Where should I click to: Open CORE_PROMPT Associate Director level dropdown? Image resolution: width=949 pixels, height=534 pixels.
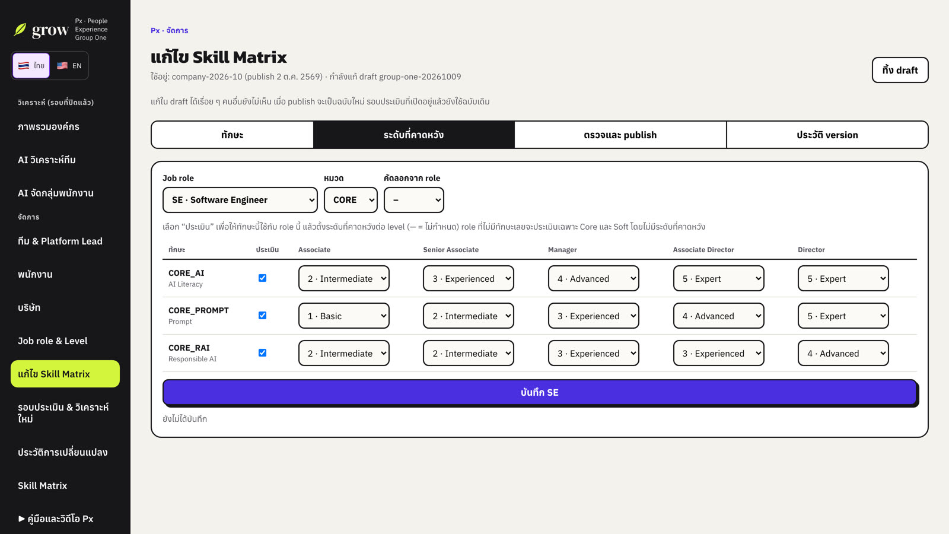719,316
